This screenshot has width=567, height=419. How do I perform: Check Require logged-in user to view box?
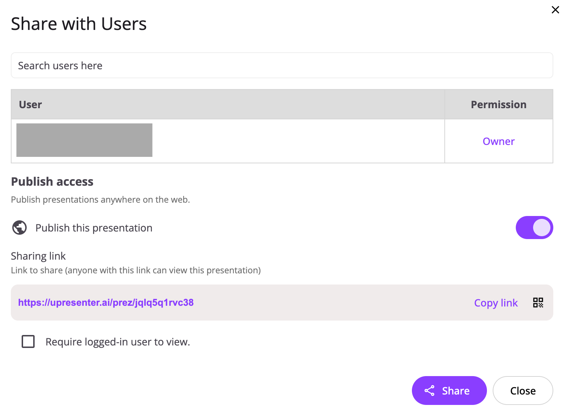(x=28, y=341)
